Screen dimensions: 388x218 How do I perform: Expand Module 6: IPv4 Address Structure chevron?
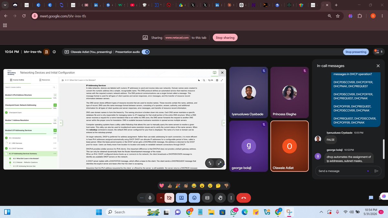pyautogui.click(x=55, y=95)
